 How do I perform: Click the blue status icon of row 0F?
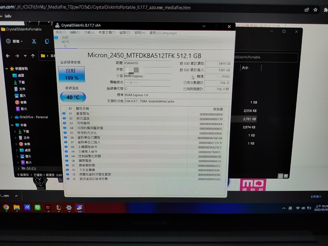click(x=68, y=179)
